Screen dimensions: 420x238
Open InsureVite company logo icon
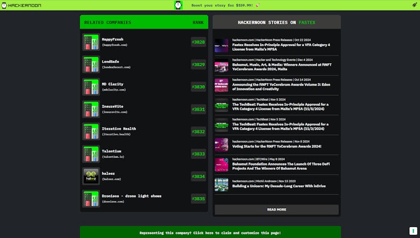91,109
